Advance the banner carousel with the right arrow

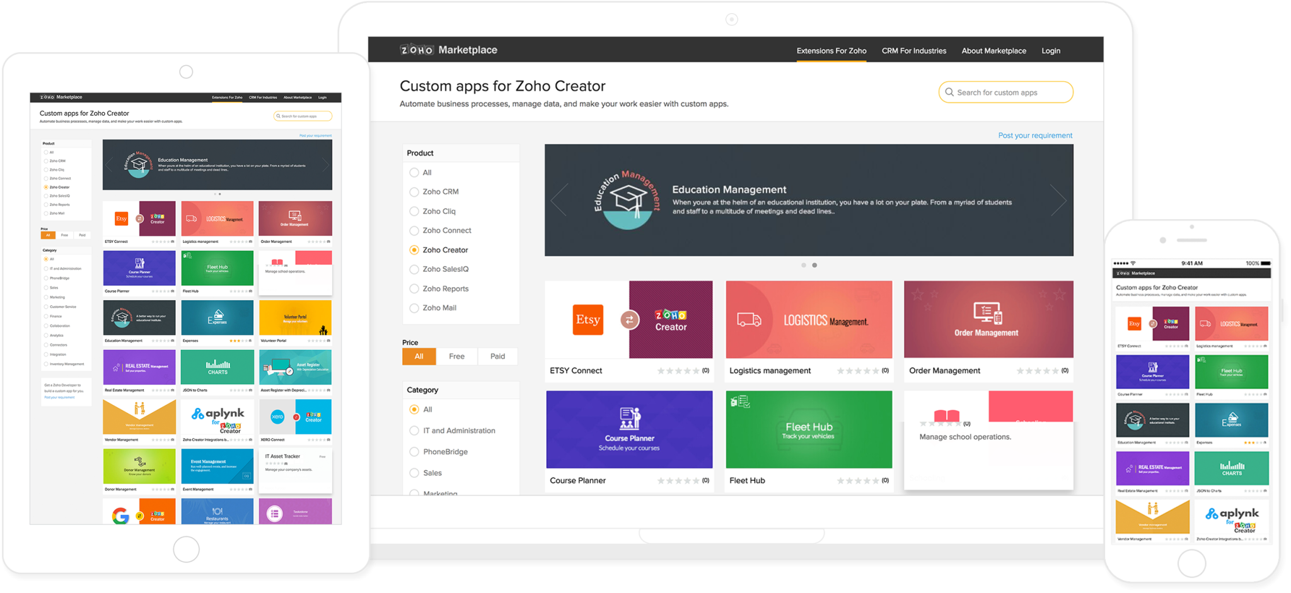1058,200
